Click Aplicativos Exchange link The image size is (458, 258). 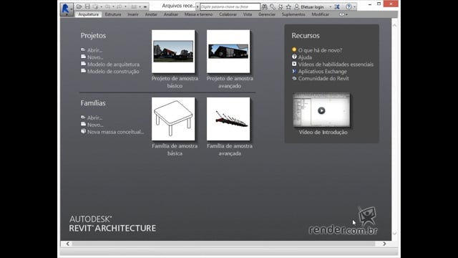(x=323, y=72)
